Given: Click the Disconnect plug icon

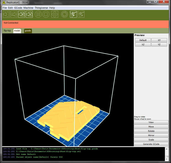Looking at the screenshot, I should 81,14.
